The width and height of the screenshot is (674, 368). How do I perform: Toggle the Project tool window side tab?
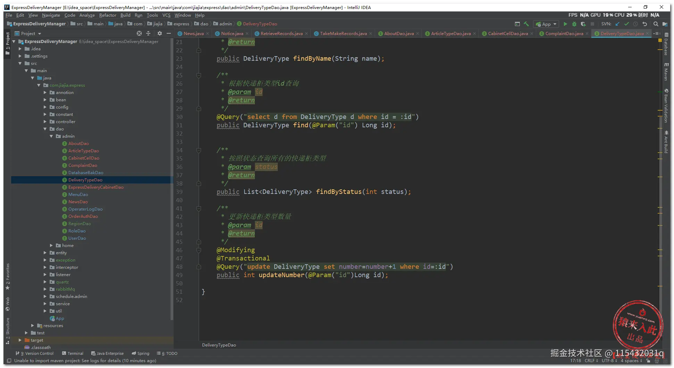coord(8,43)
